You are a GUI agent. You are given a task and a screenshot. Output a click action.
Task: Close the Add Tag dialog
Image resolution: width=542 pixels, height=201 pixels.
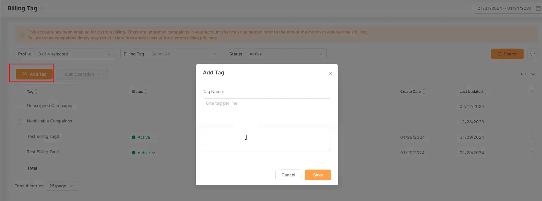(330, 74)
